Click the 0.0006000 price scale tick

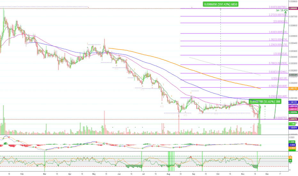[x=293, y=25]
